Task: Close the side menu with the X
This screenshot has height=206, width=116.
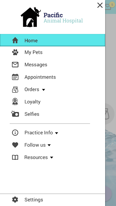Action: coord(100,5)
